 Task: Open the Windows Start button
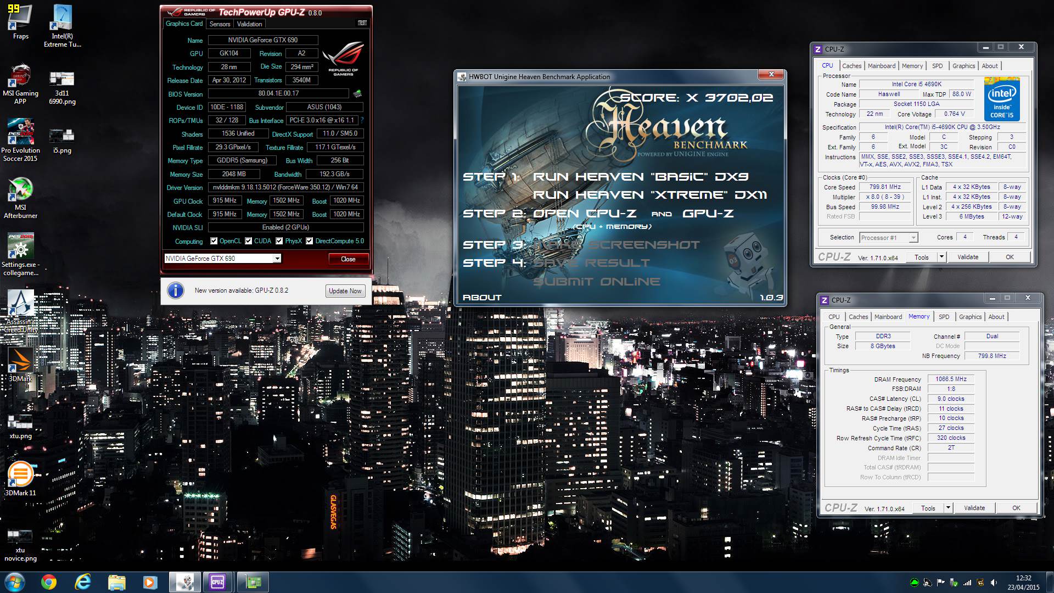coord(14,582)
